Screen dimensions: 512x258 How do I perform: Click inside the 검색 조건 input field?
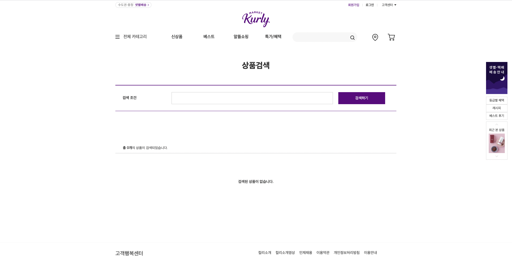pyautogui.click(x=252, y=98)
